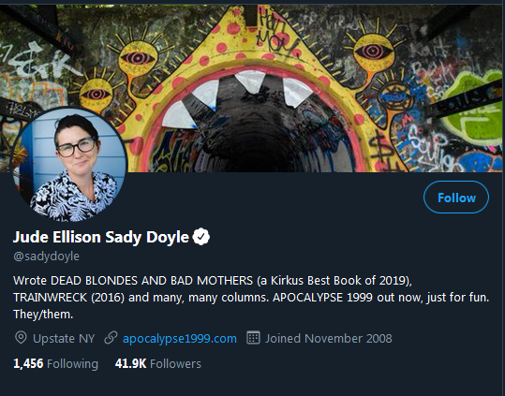Click the Joined November 2008 text
The height and width of the screenshot is (396, 505).
point(329,338)
